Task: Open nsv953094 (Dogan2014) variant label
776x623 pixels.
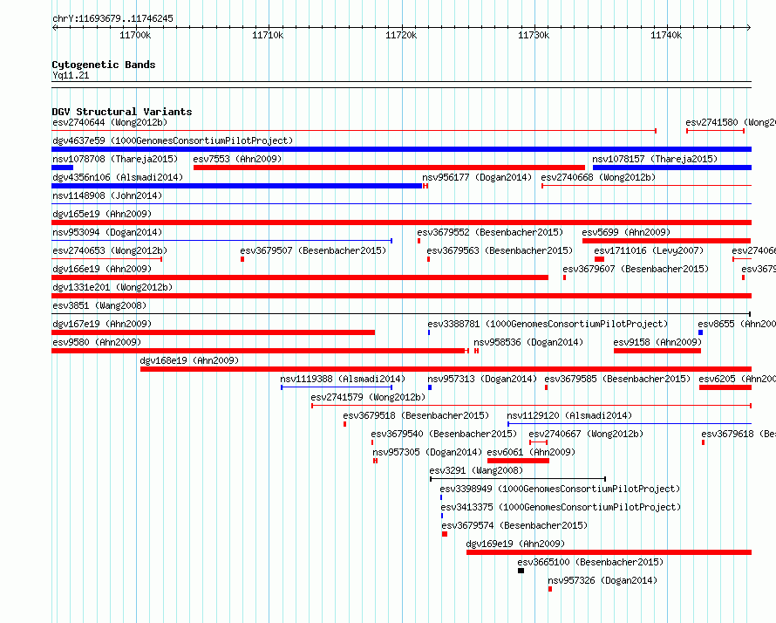Action: tap(107, 232)
